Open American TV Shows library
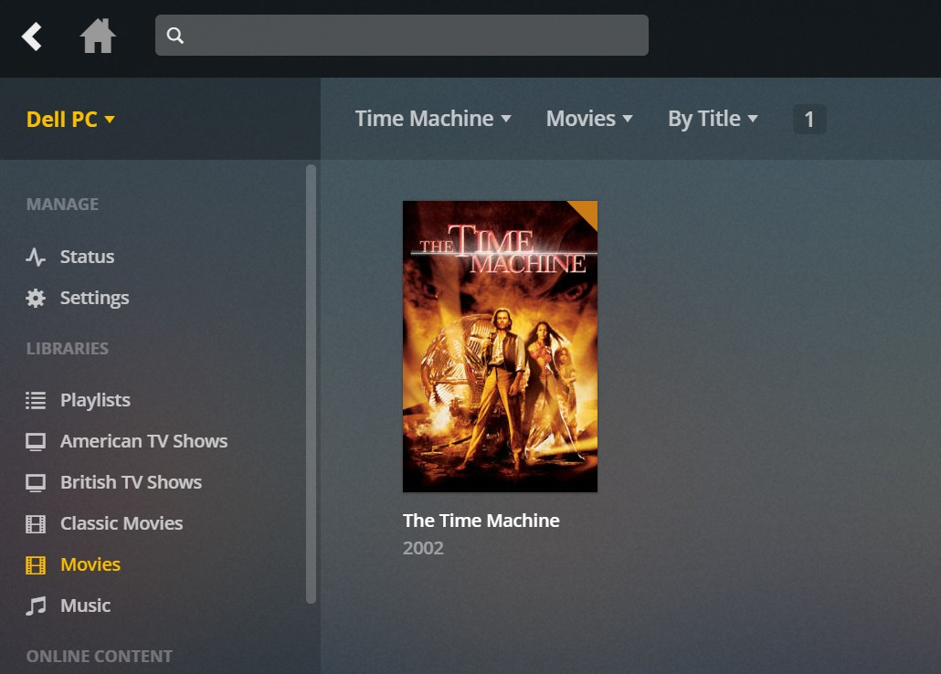The width and height of the screenshot is (941, 674). click(143, 441)
